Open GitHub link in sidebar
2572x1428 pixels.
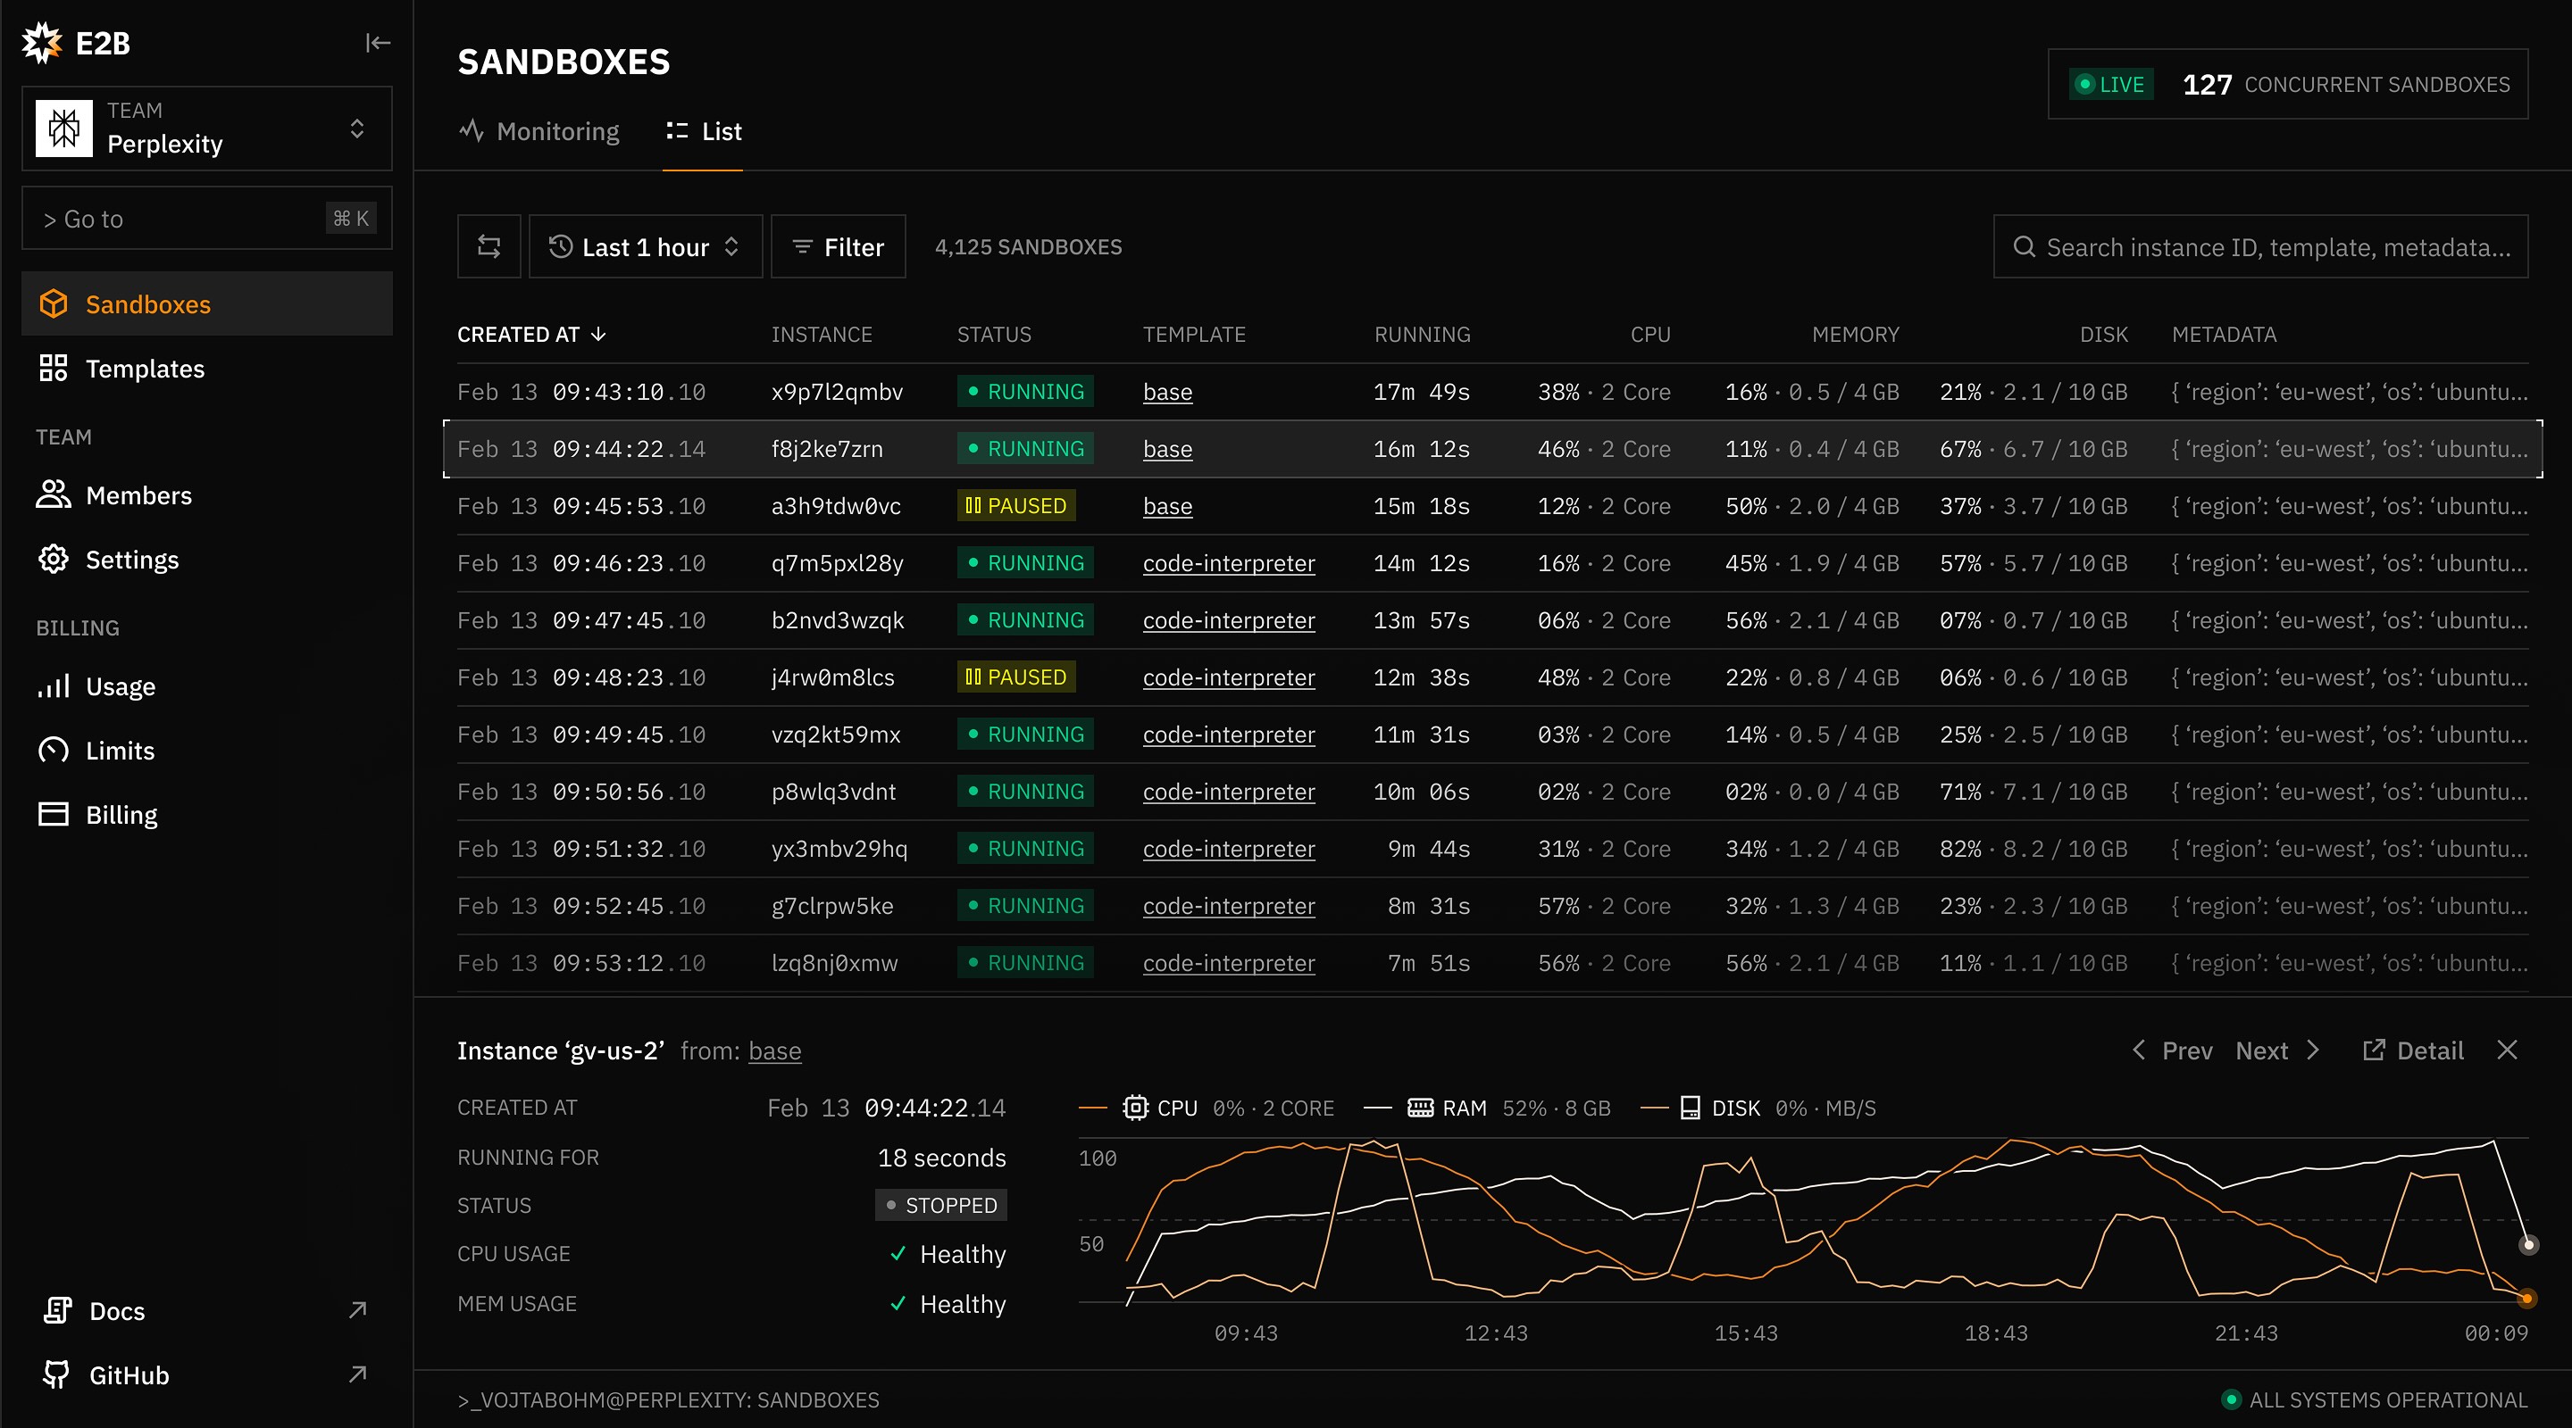tap(129, 1375)
